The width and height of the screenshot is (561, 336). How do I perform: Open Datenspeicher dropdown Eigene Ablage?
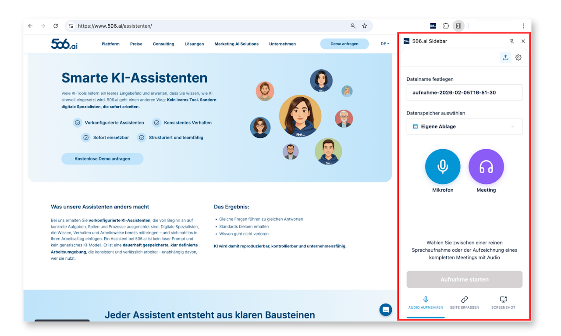click(465, 126)
